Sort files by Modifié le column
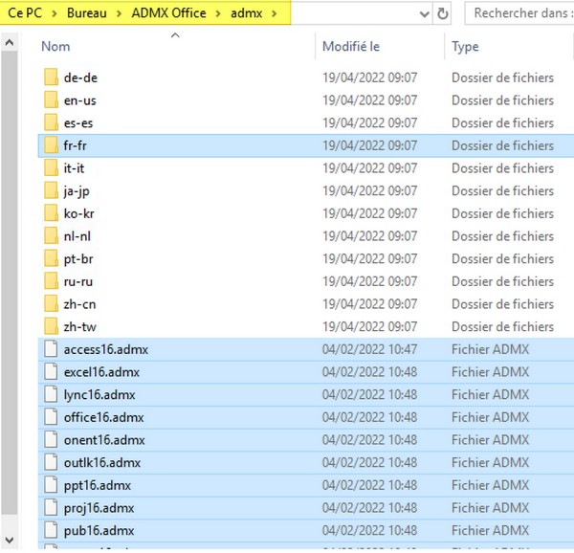The image size is (574, 553). pyautogui.click(x=351, y=46)
